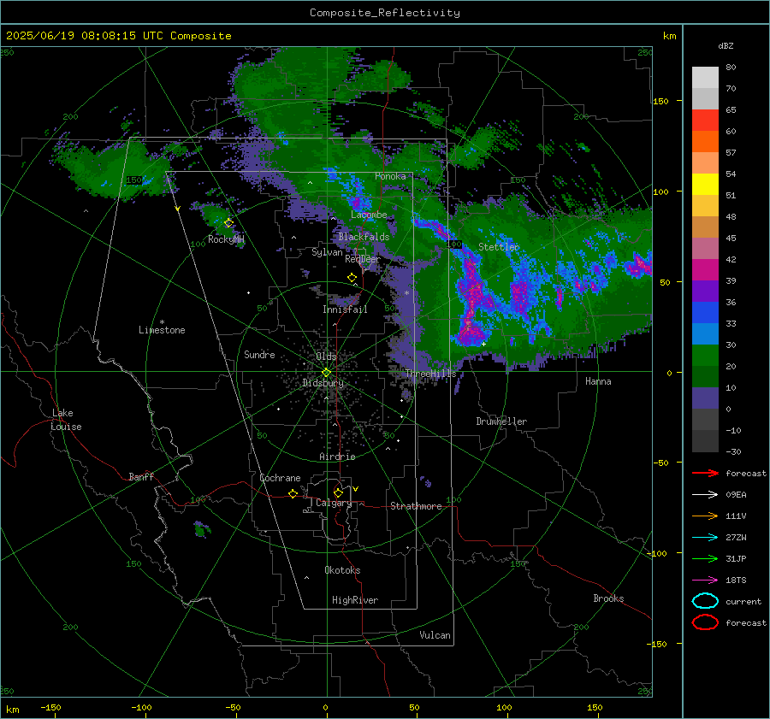
Task: Click the Sylvan town label
Action: [327, 252]
